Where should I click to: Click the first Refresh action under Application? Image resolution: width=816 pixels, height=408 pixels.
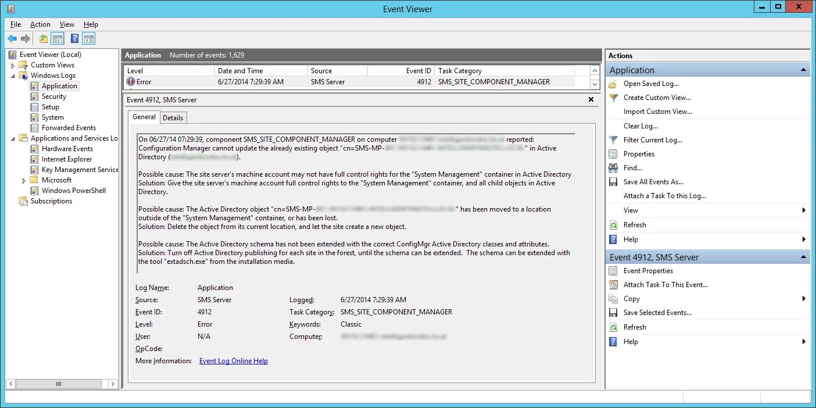[635, 225]
